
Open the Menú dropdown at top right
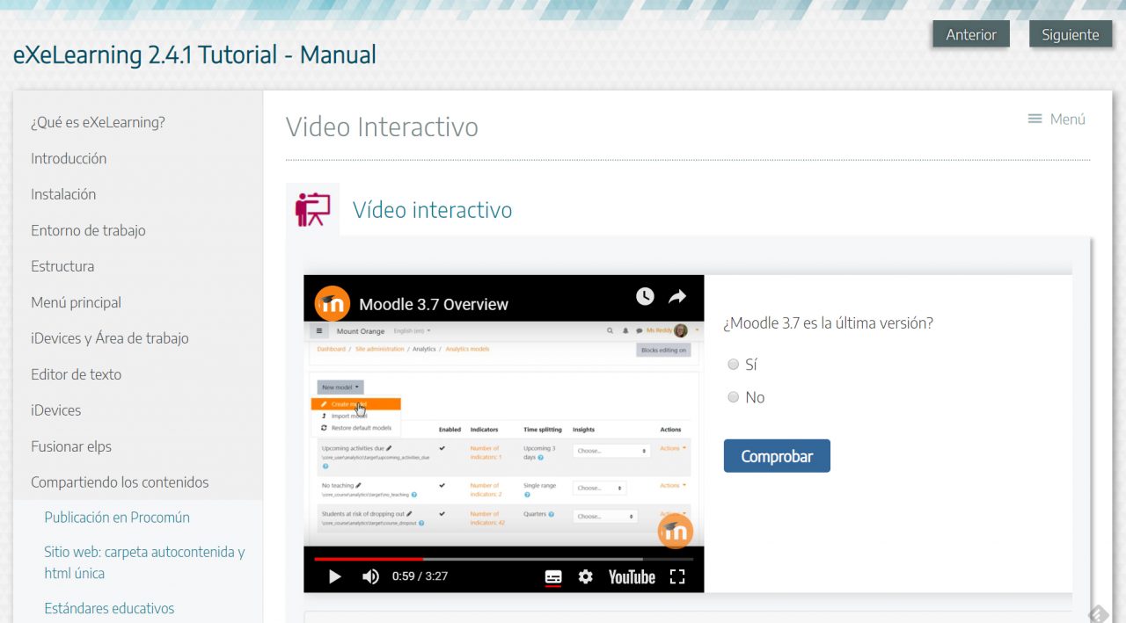tap(1057, 119)
